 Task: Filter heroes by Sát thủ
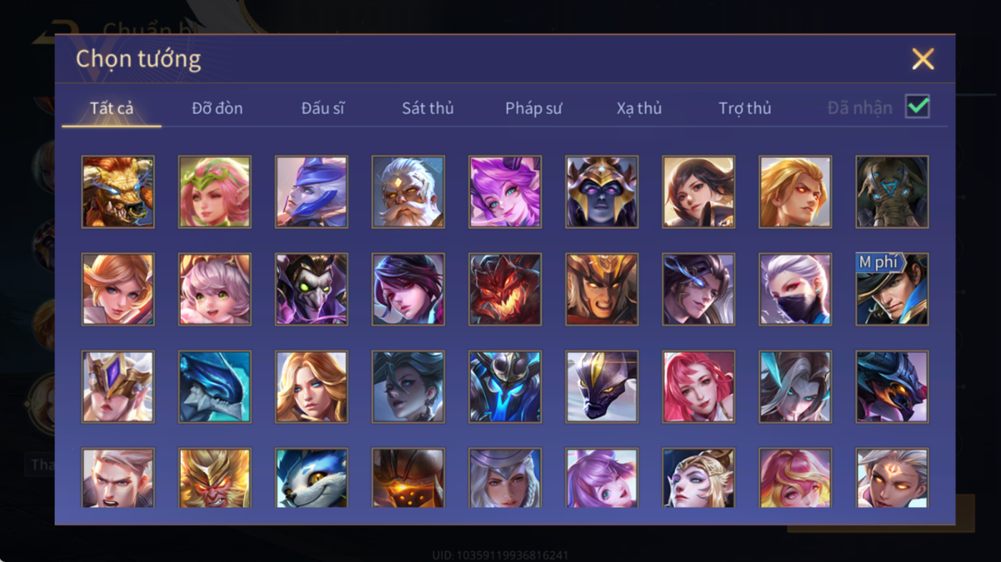click(428, 109)
